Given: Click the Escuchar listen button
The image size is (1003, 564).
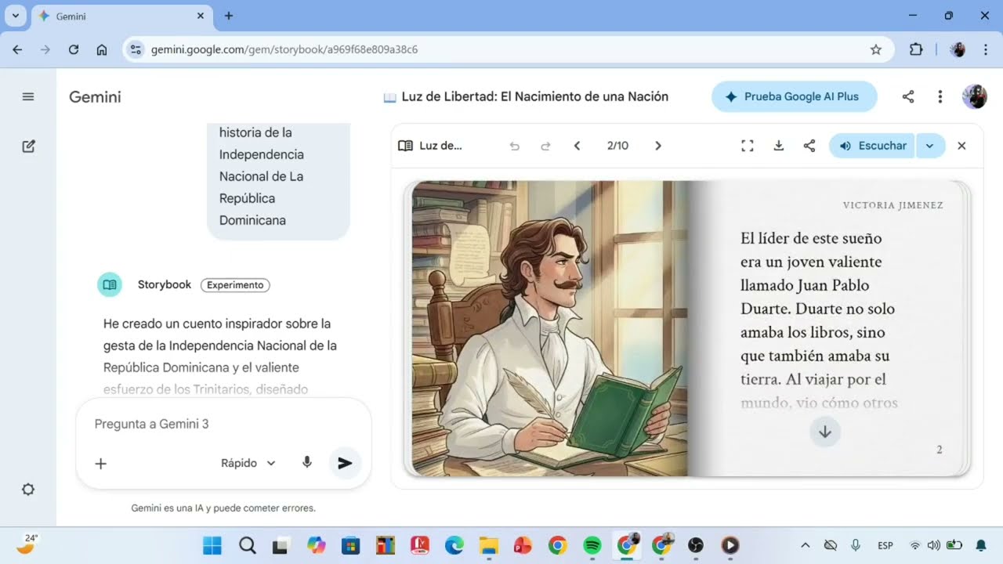Looking at the screenshot, I should click(871, 146).
